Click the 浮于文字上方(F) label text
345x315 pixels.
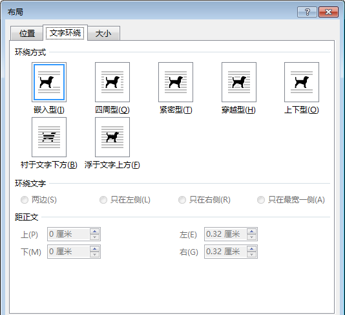(112, 165)
